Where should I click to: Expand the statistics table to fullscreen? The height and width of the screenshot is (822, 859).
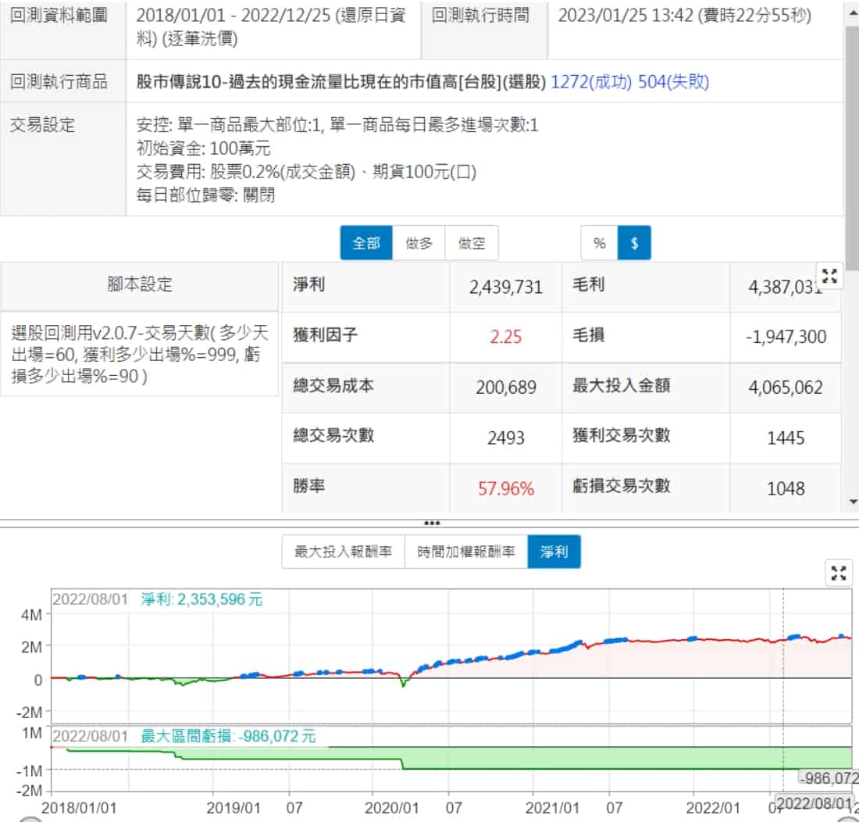point(829,276)
